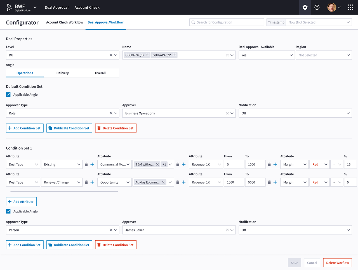Click the help question mark icon
Image resolution: width=358 pixels, height=270 pixels.
tap(317, 8)
